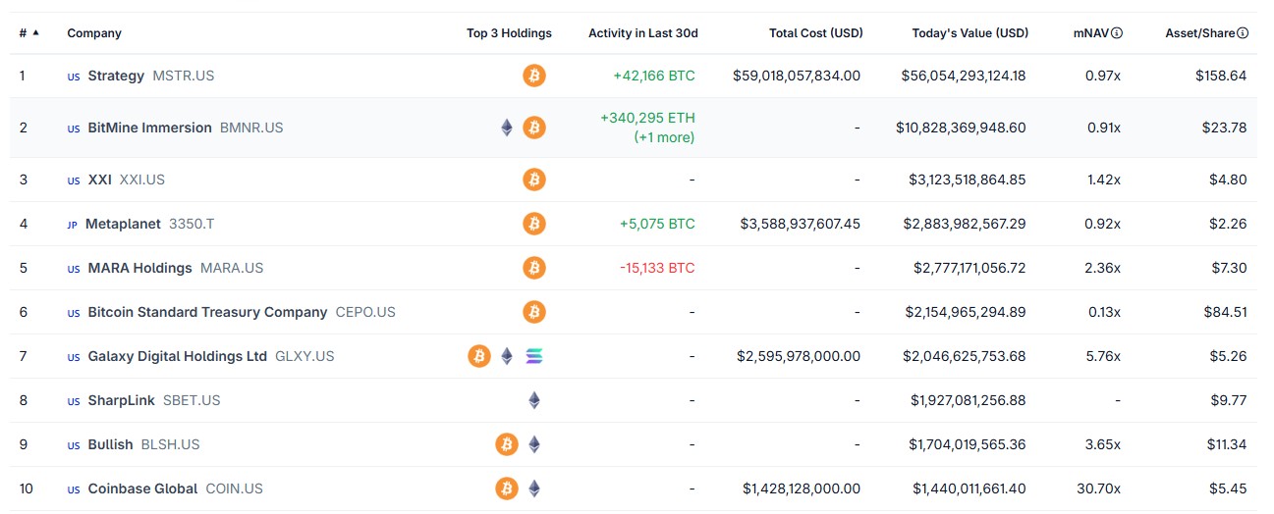The image size is (1274, 514).
Task: Open Galaxy Digital Holdings Ltd link
Action: coord(177,356)
